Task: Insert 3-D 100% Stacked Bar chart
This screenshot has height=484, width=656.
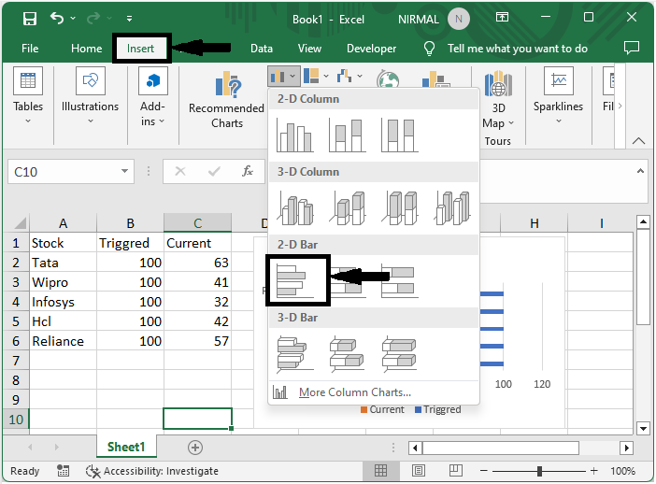Action: (x=400, y=354)
